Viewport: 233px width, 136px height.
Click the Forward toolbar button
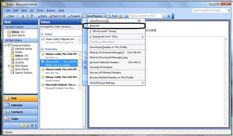[74, 16]
